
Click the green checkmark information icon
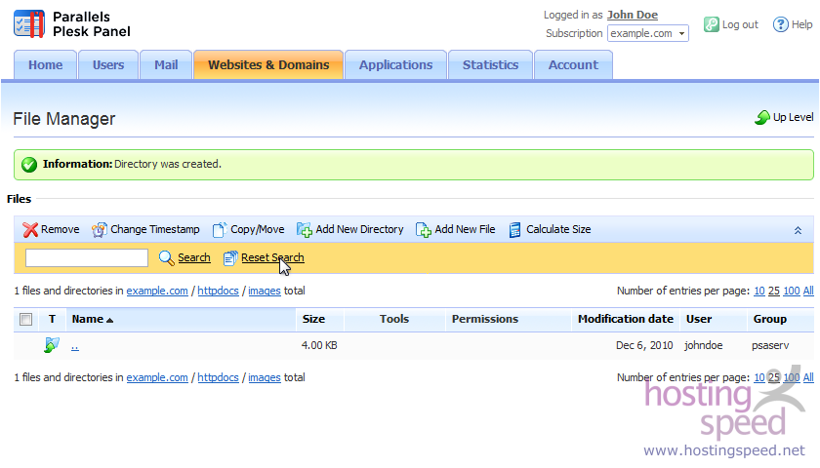click(x=29, y=165)
